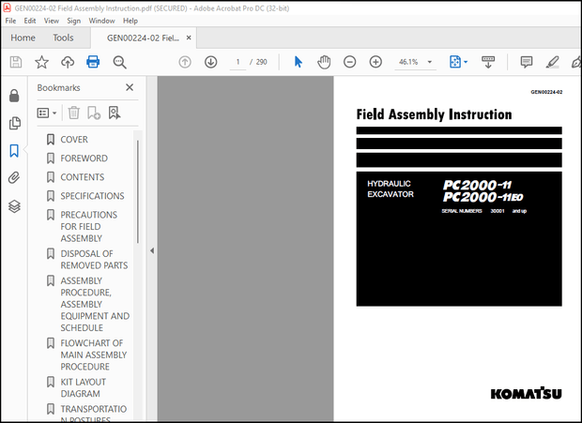The width and height of the screenshot is (582, 423).
Task: Click the page number input field
Action: [238, 62]
